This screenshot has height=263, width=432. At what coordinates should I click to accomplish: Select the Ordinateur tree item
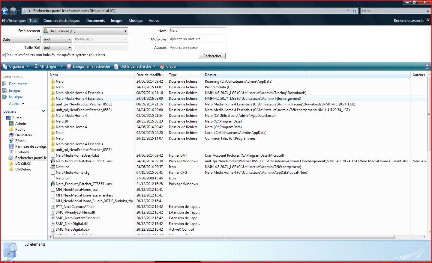coord(24,135)
